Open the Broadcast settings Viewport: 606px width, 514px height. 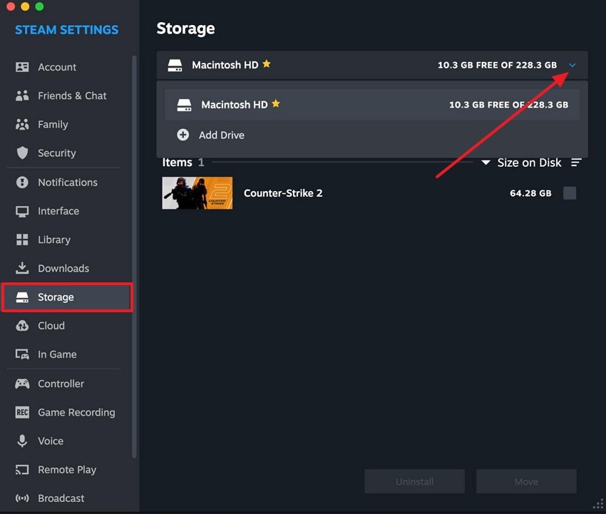67,498
